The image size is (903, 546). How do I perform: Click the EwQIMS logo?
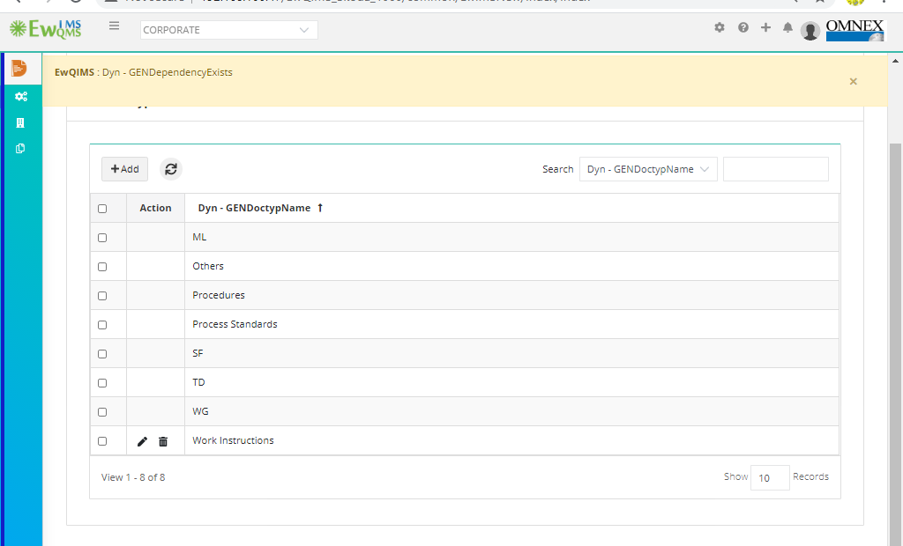click(46, 29)
